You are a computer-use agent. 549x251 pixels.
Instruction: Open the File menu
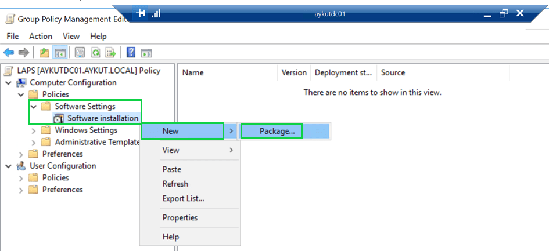(x=12, y=36)
